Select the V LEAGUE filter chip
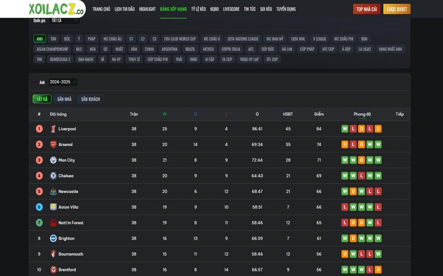 (x=320, y=39)
